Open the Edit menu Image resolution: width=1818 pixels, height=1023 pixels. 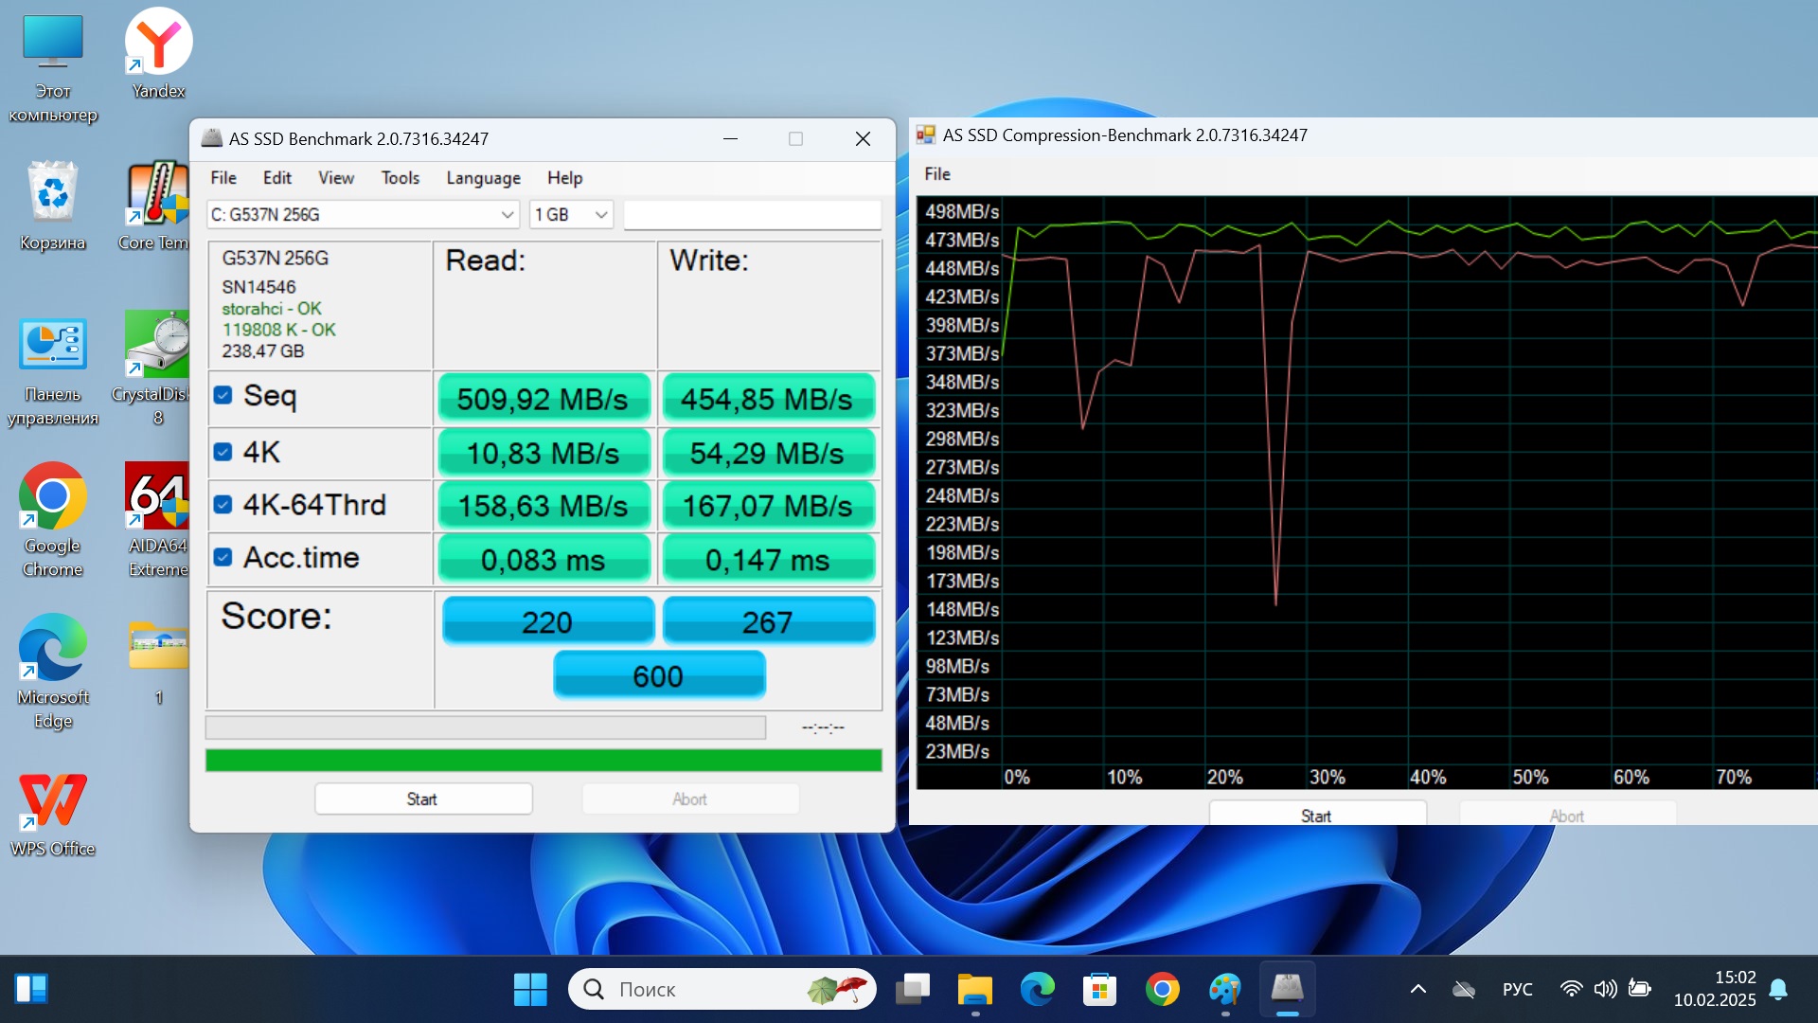[277, 178]
